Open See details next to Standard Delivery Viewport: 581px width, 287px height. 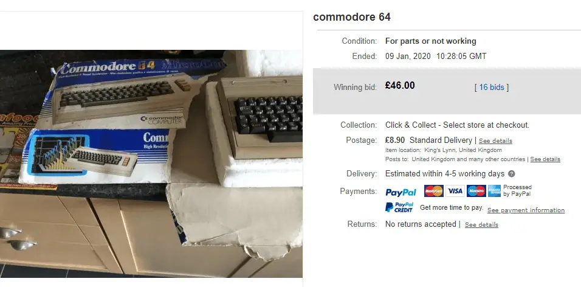click(x=495, y=141)
